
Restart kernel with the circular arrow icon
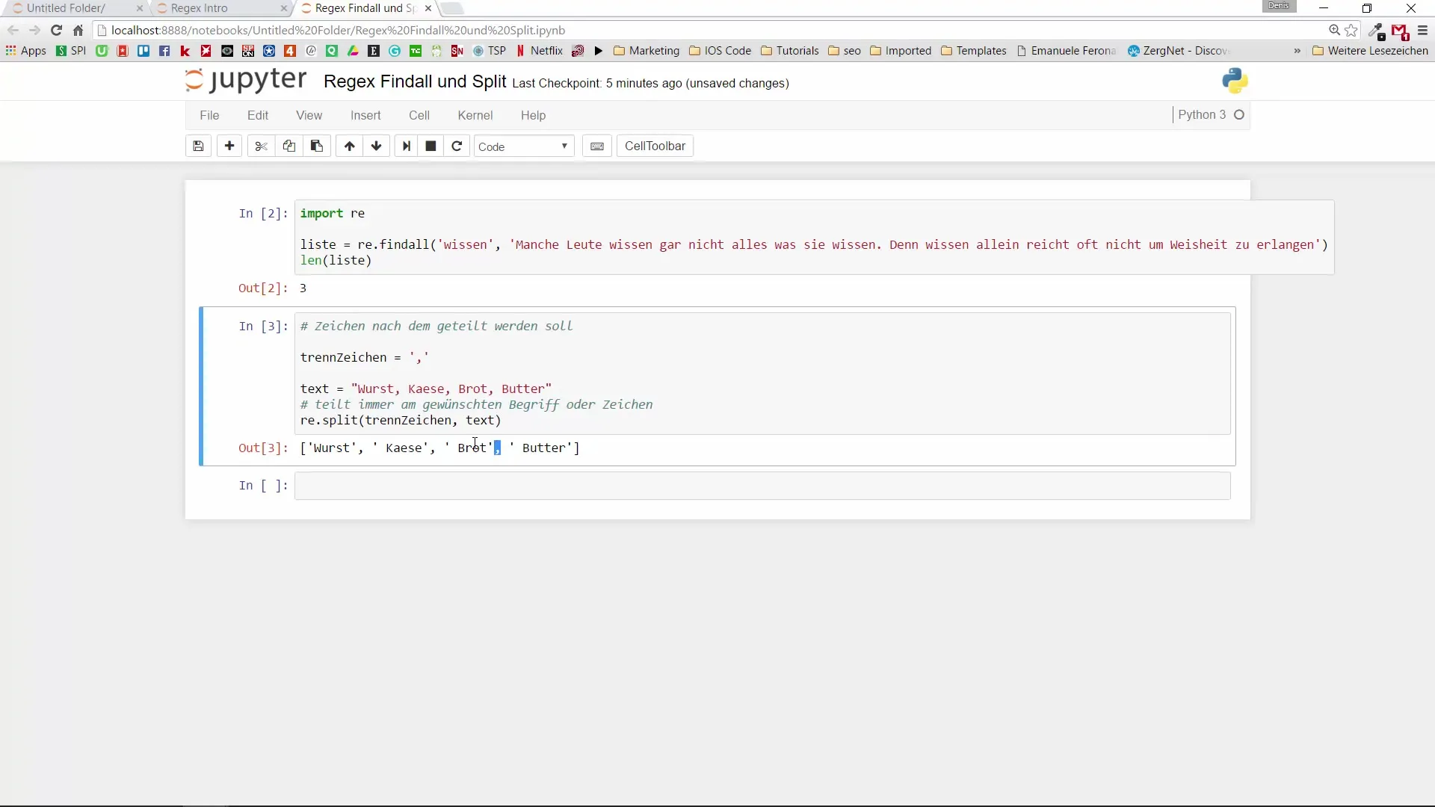457,146
